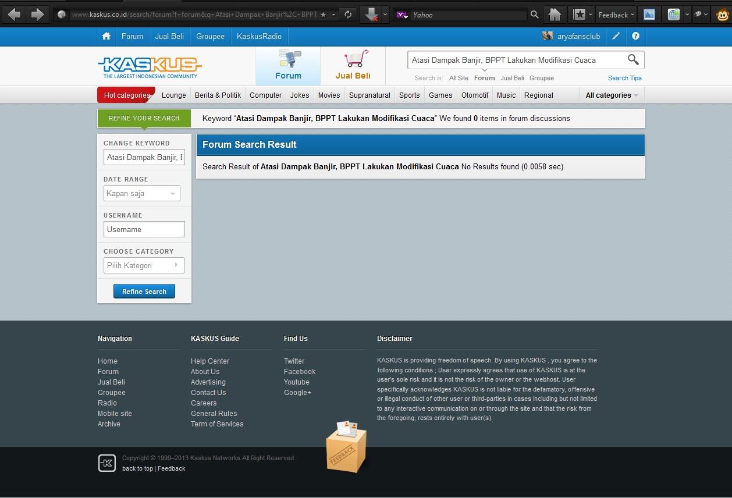Click the globe icon in browser toolbar

tap(674, 15)
